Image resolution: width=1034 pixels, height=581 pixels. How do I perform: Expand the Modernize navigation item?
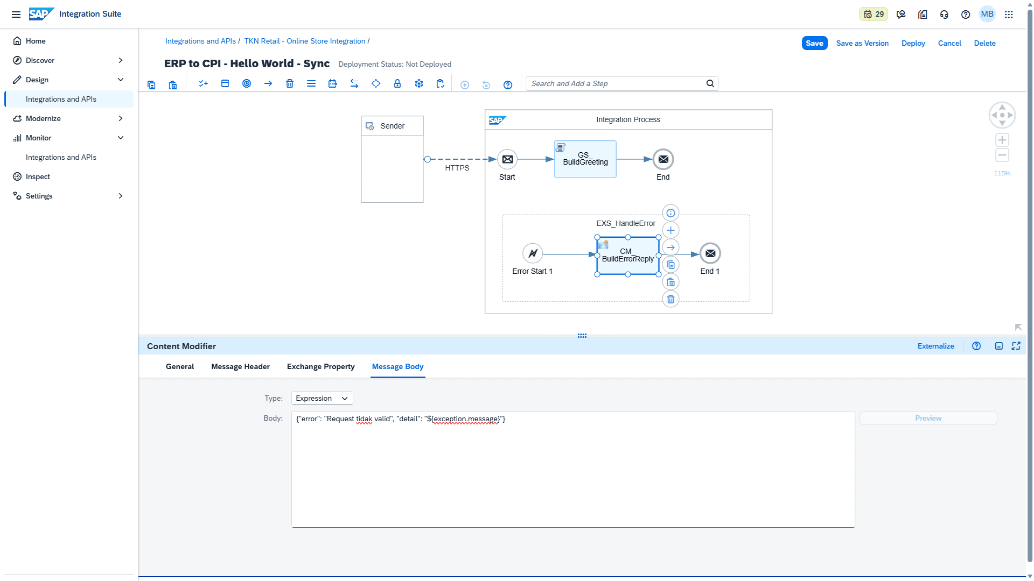pyautogui.click(x=121, y=118)
